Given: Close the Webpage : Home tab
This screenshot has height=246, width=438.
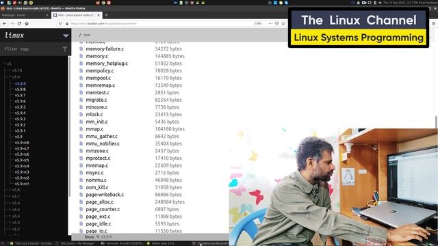Looking at the screenshot, I should coord(47,15).
